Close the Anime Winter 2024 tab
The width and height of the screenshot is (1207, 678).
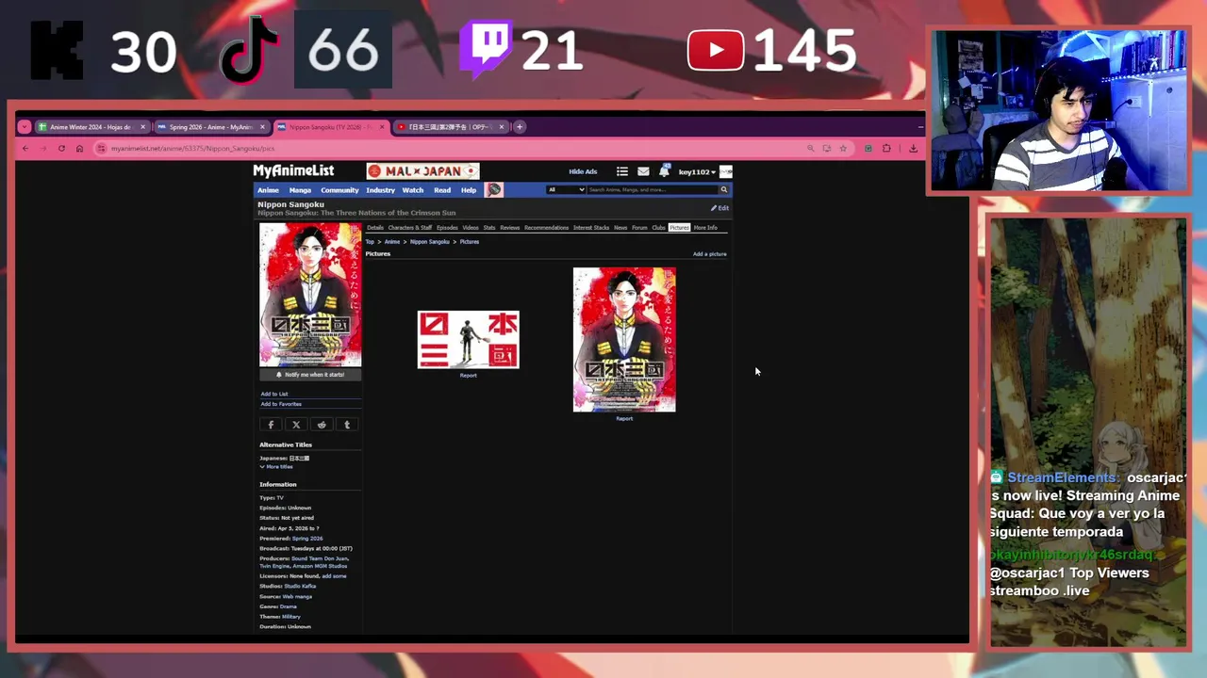(143, 127)
